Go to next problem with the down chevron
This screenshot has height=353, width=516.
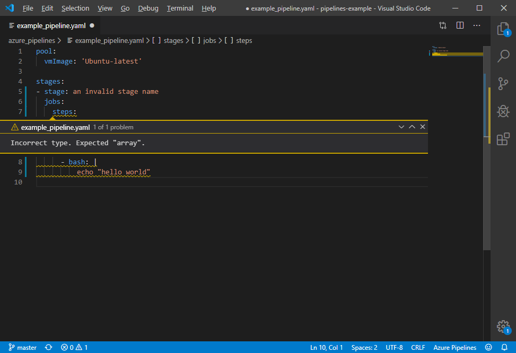401,127
